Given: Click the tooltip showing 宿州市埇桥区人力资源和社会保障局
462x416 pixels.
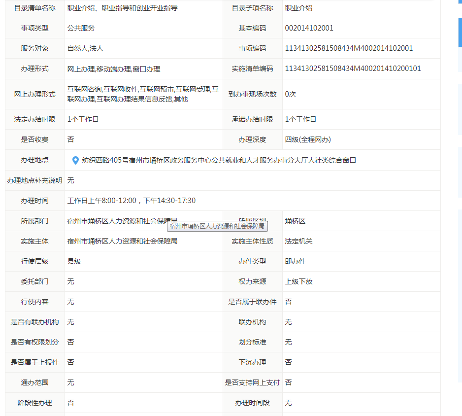Looking at the screenshot, I should (x=218, y=226).
